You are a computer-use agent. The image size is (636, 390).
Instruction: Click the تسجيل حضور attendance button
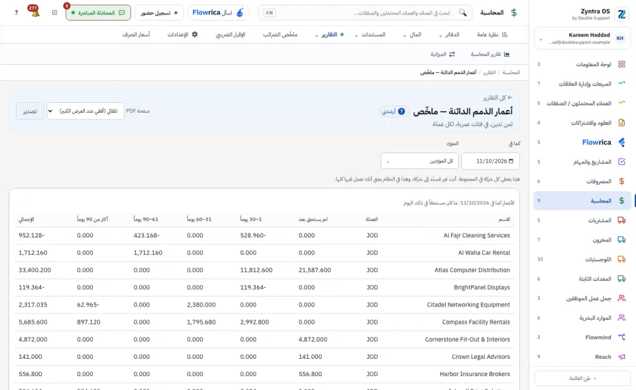pyautogui.click(x=159, y=13)
